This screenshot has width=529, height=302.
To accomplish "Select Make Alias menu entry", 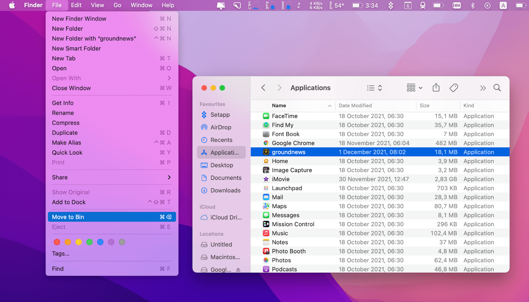I will (x=112, y=142).
